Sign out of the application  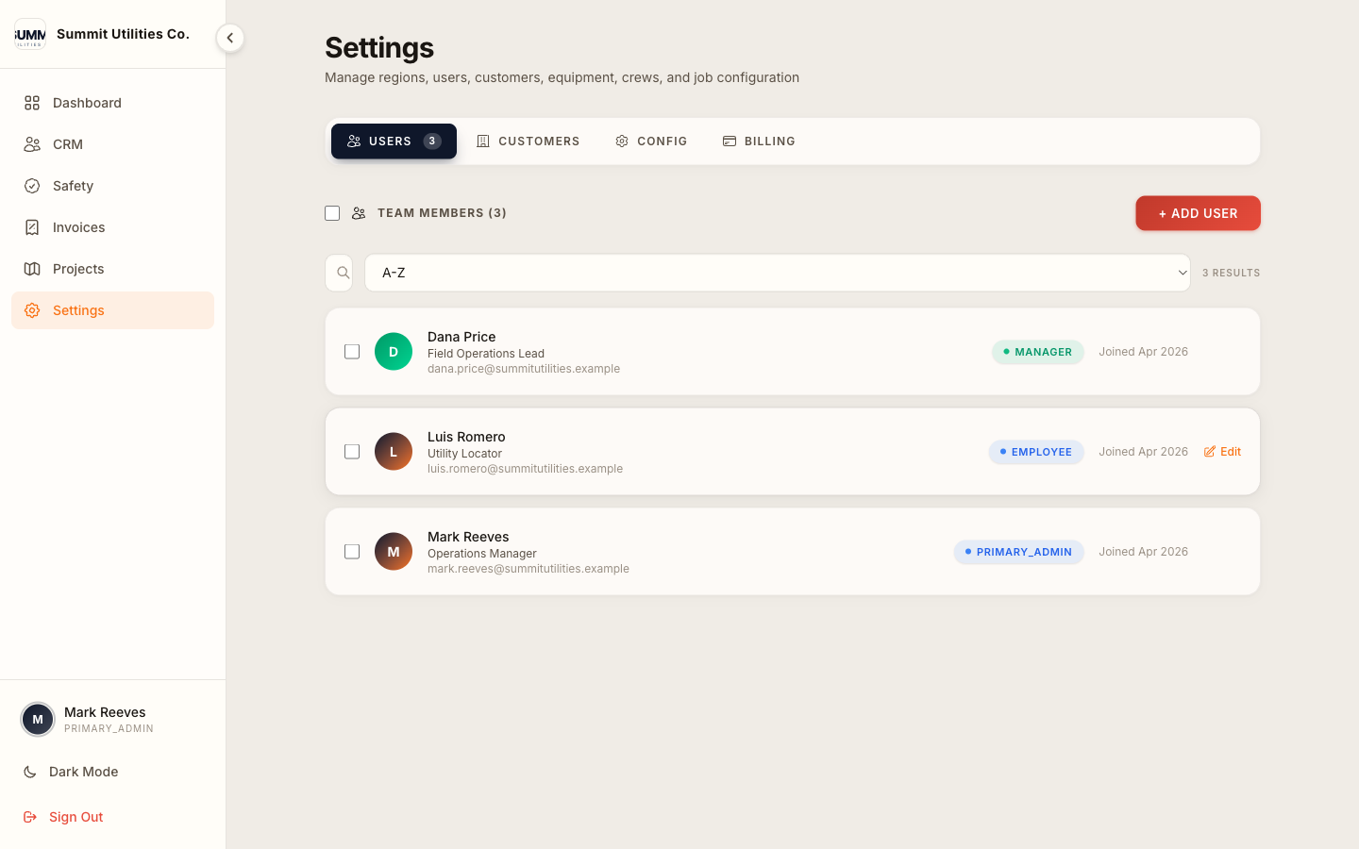pos(62,816)
